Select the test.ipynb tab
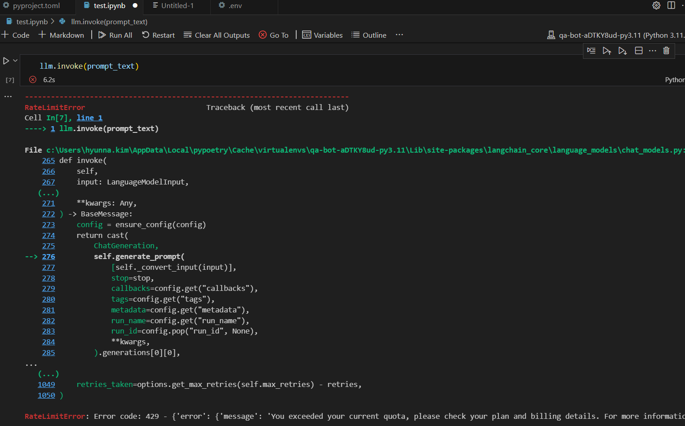 (109, 6)
